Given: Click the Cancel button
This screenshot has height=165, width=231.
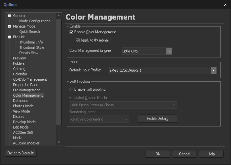Looking at the screenshot, I should point(185,154).
